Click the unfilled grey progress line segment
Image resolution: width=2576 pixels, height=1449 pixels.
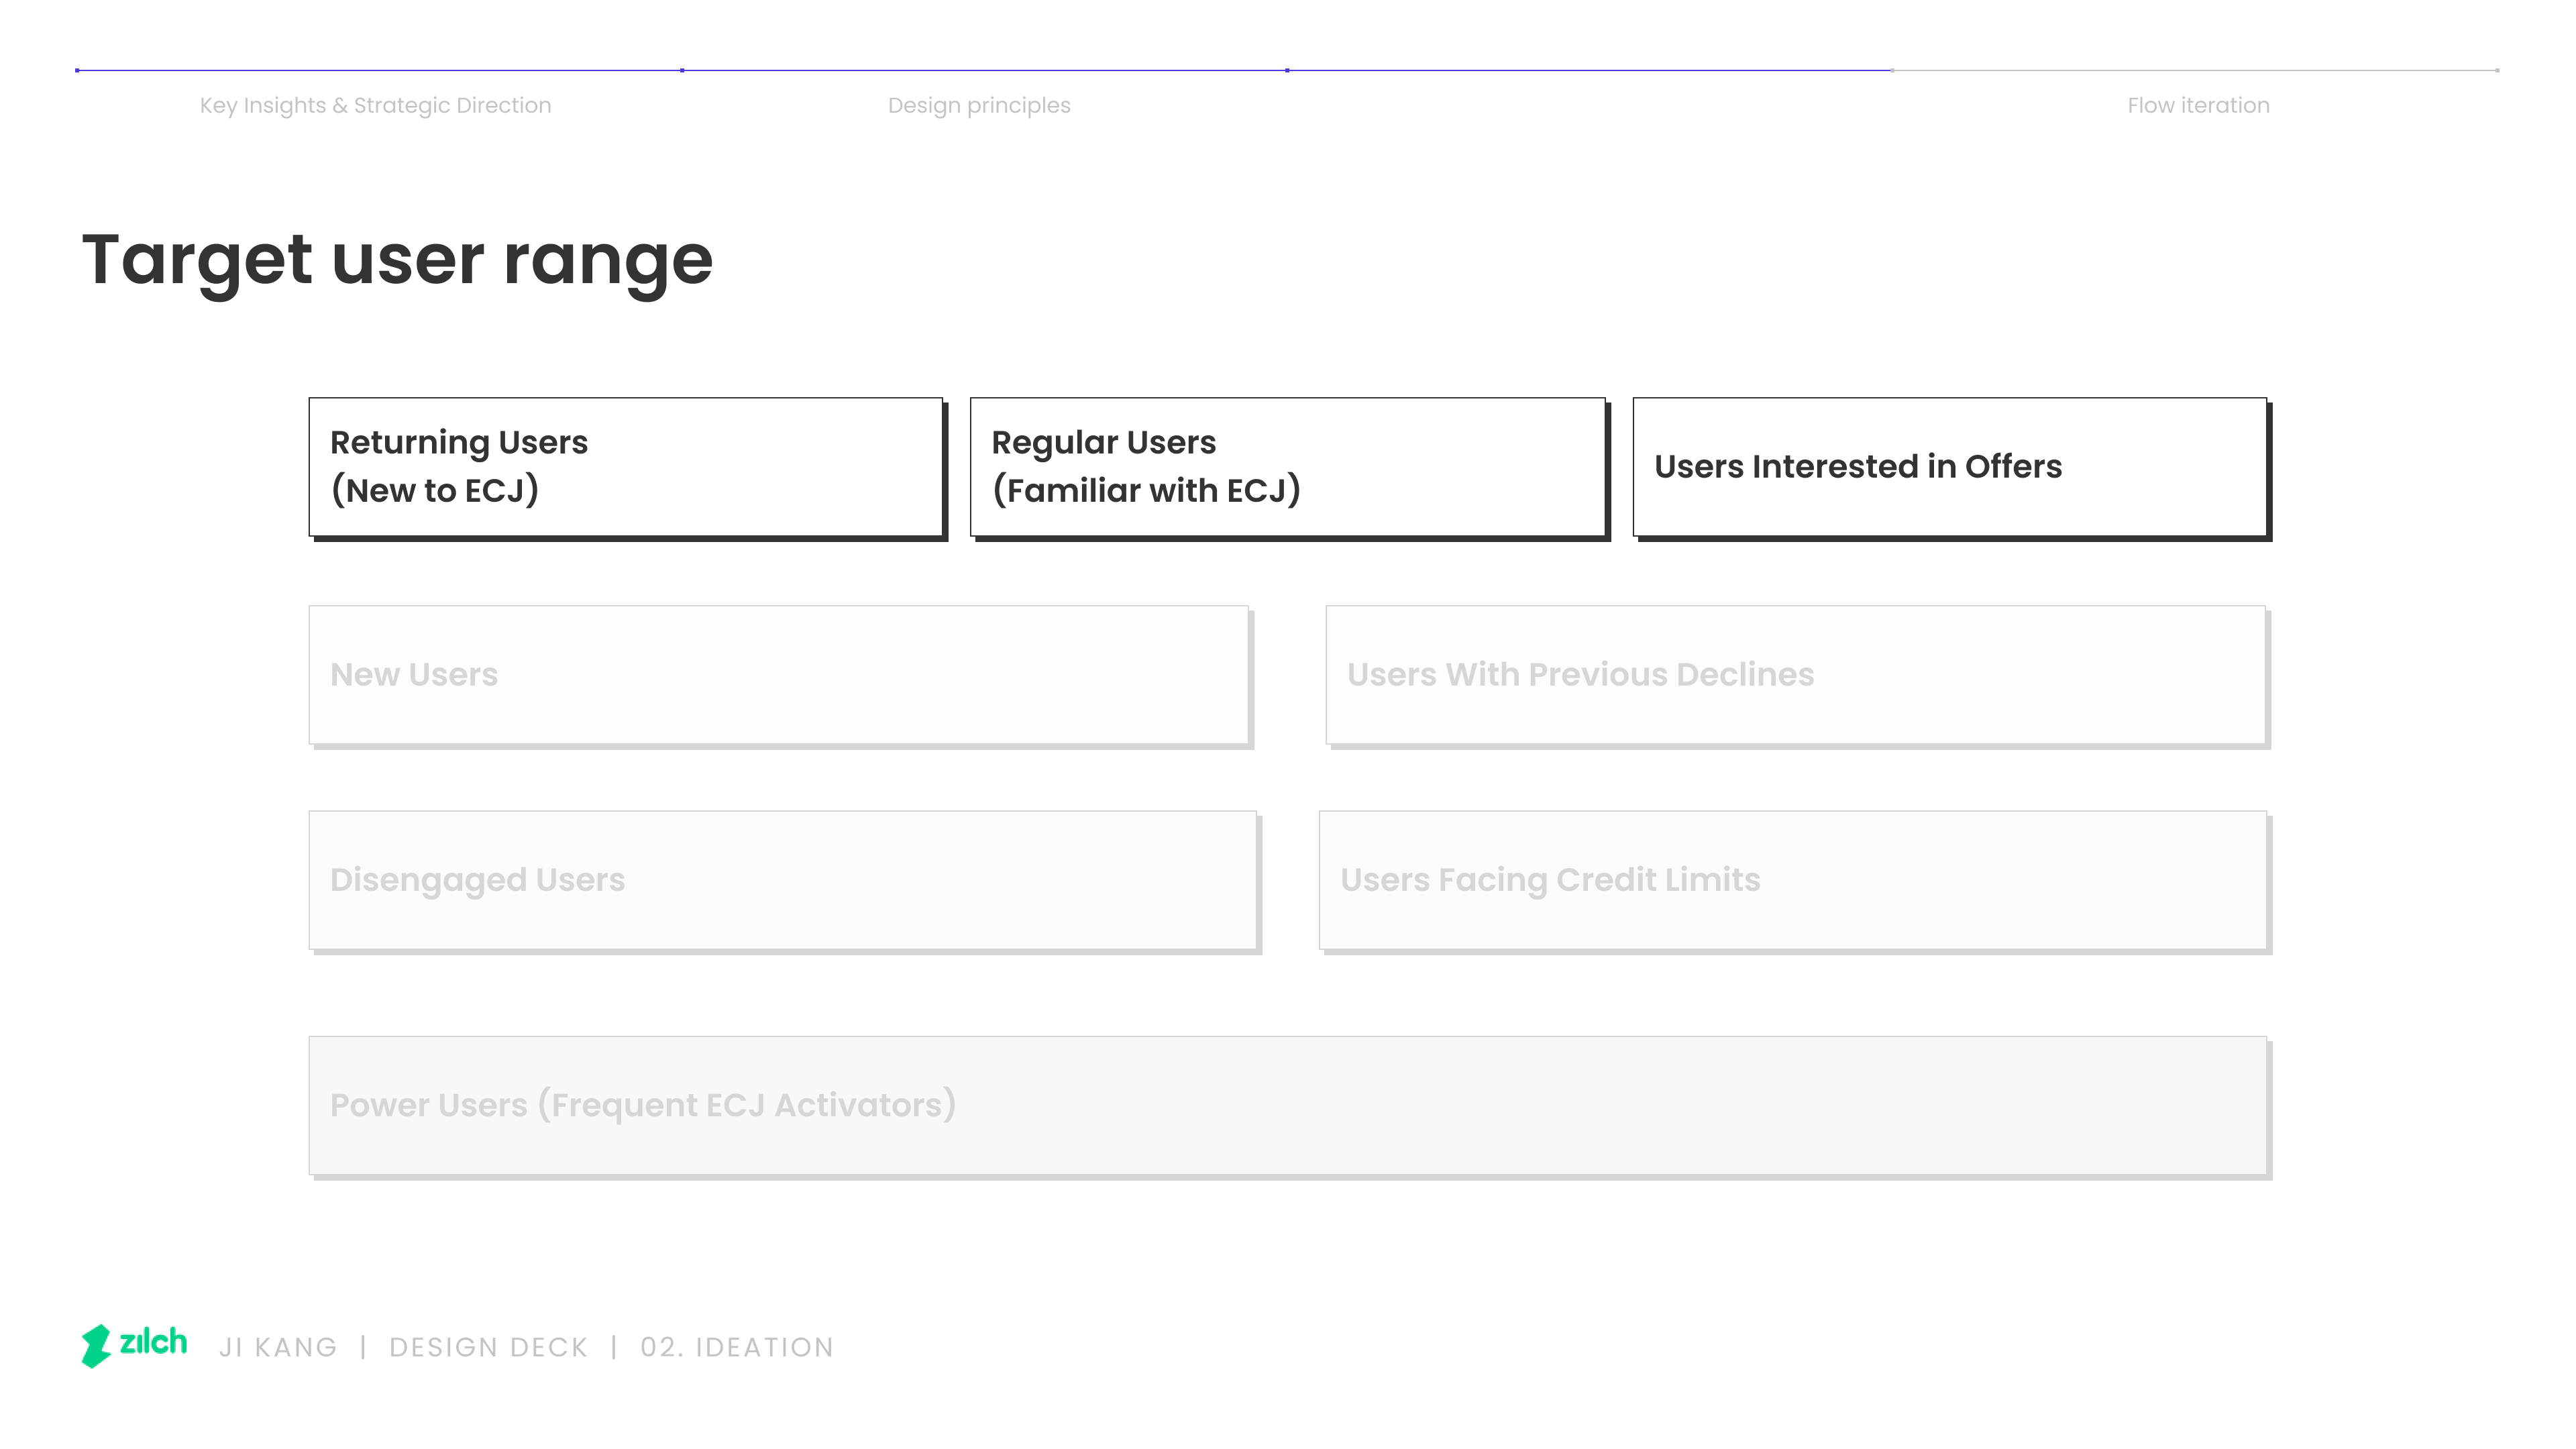pos(2194,70)
